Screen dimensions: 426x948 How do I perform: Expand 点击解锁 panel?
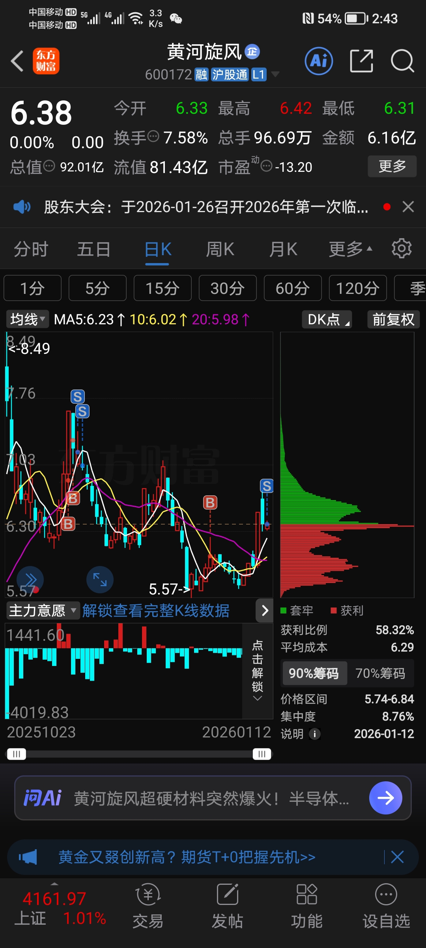pos(258,670)
